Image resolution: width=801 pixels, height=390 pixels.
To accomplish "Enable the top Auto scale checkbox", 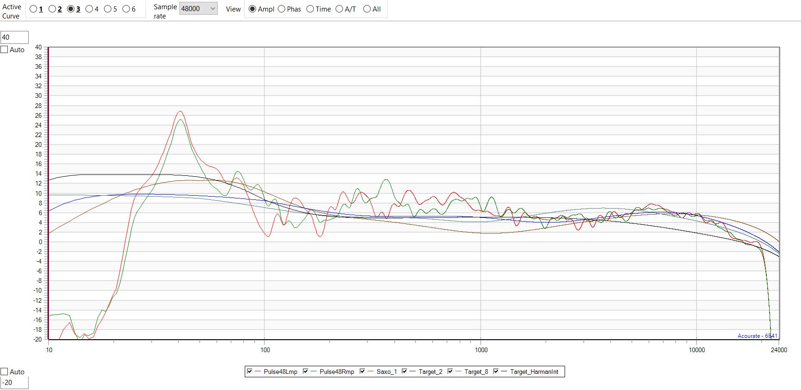I will (x=5, y=49).
